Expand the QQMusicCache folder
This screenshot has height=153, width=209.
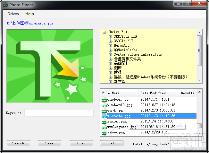coord(110,50)
